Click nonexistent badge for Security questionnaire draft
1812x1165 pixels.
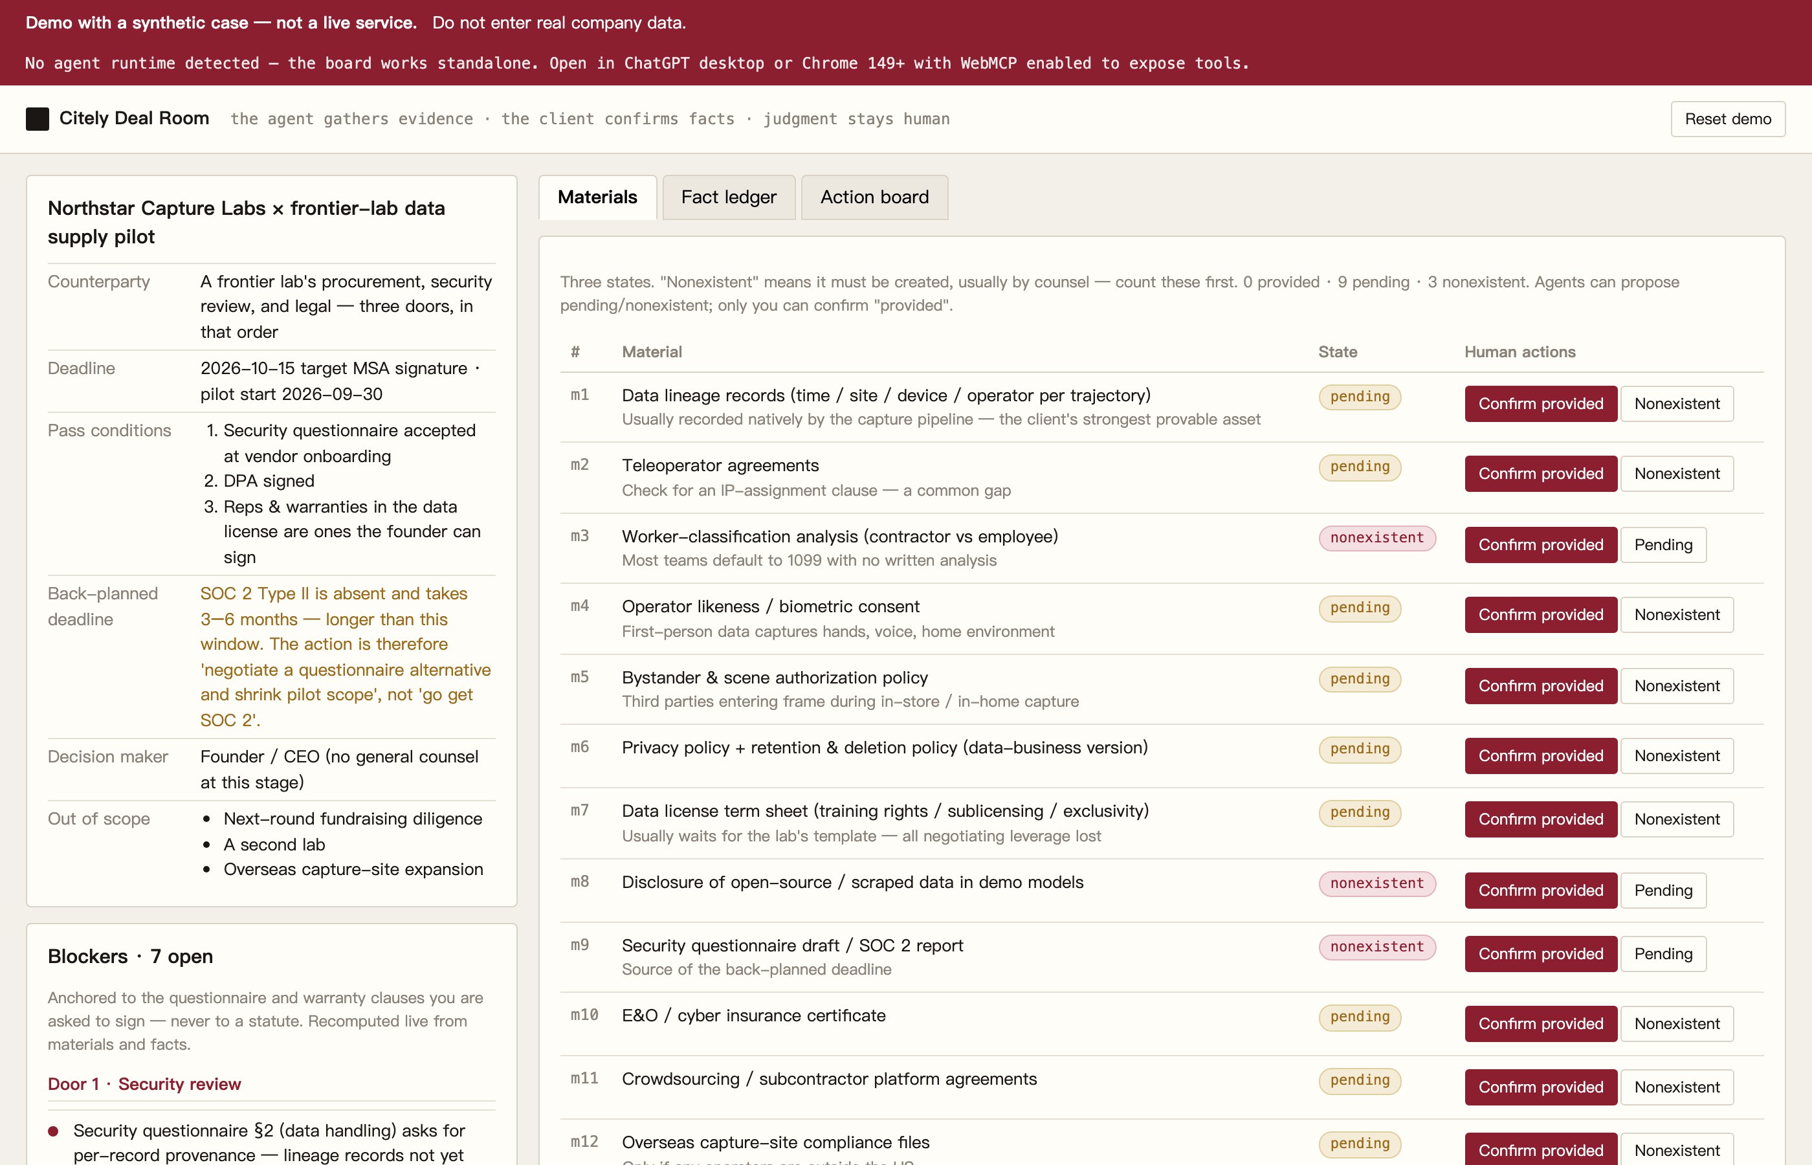pos(1377,947)
